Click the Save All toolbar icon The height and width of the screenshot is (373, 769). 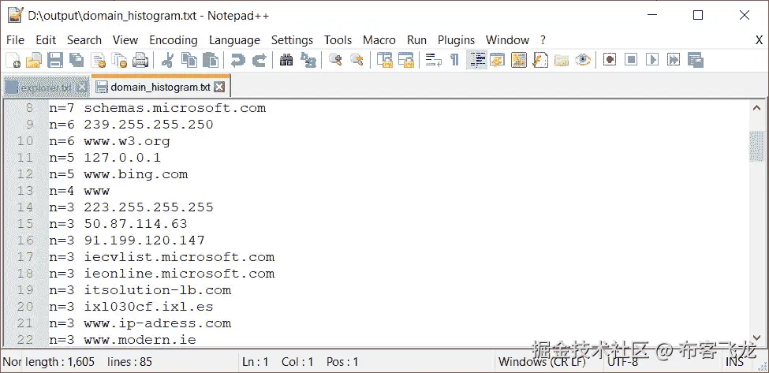click(x=76, y=60)
